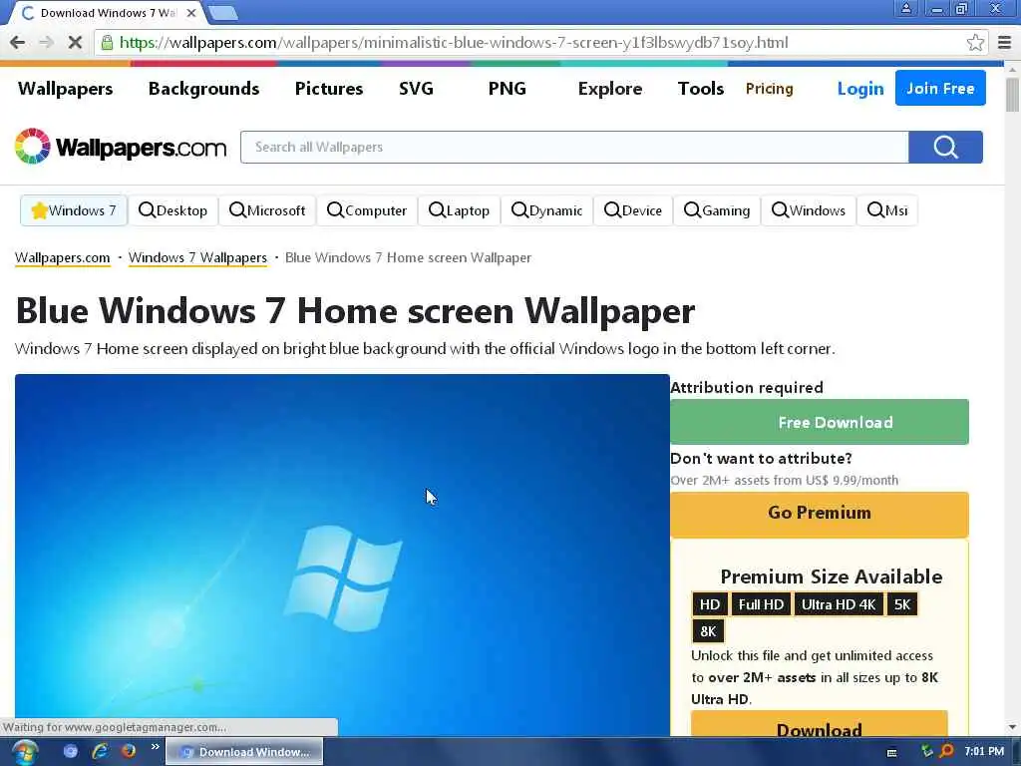
Task: Click the Windows 7 Wallpapers breadcrumb
Action: click(x=198, y=258)
